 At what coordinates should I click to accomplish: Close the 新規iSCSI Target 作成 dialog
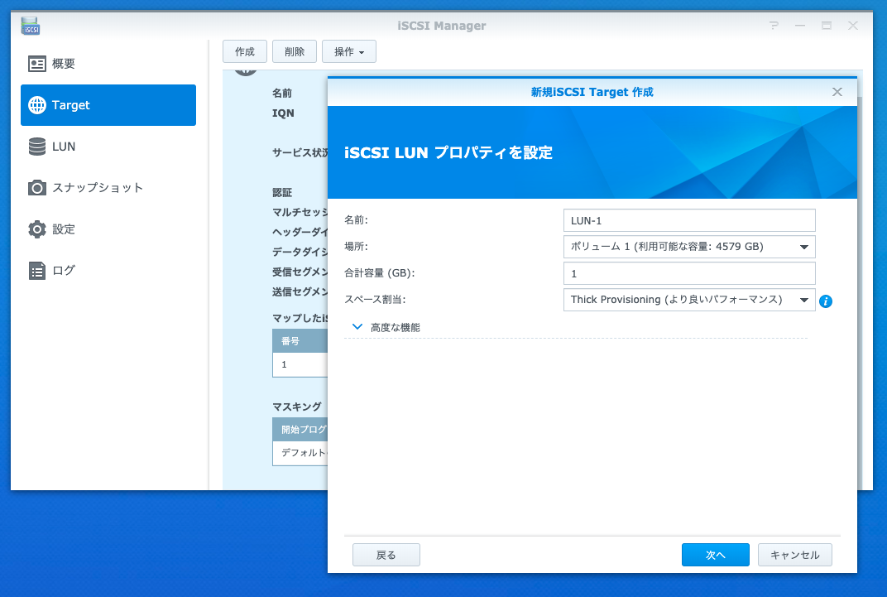pyautogui.click(x=837, y=92)
